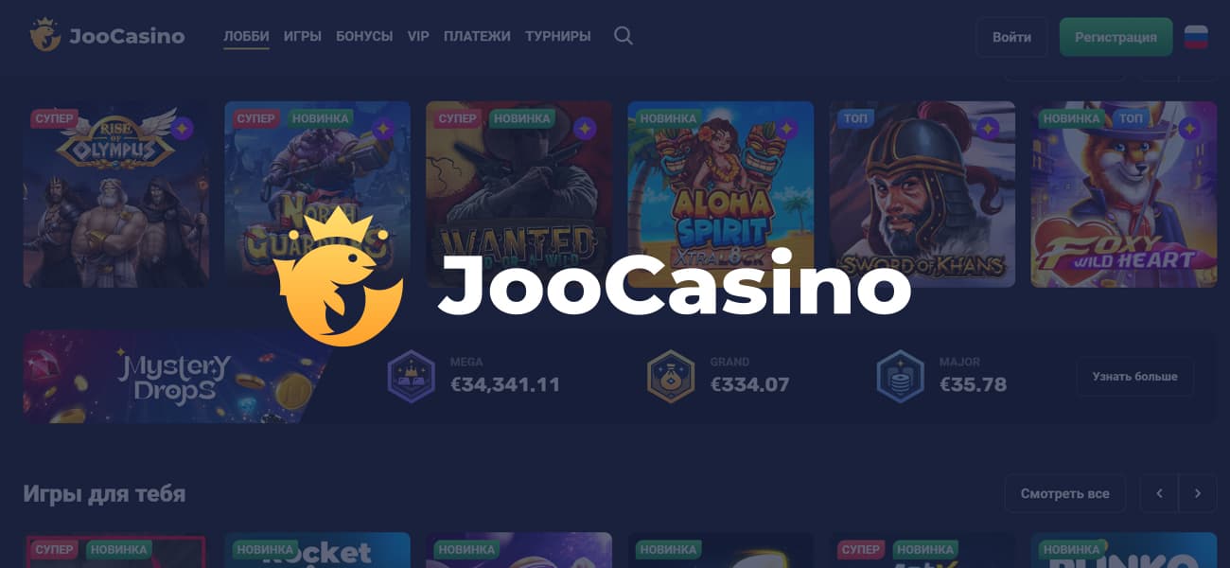The image size is (1230, 568).
Task: Show previous games with the left arrow
Action: pos(1159,493)
